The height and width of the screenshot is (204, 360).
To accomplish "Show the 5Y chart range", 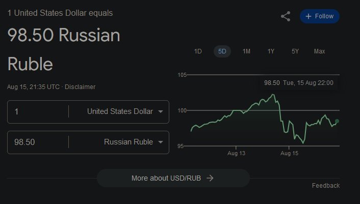I will click(295, 51).
